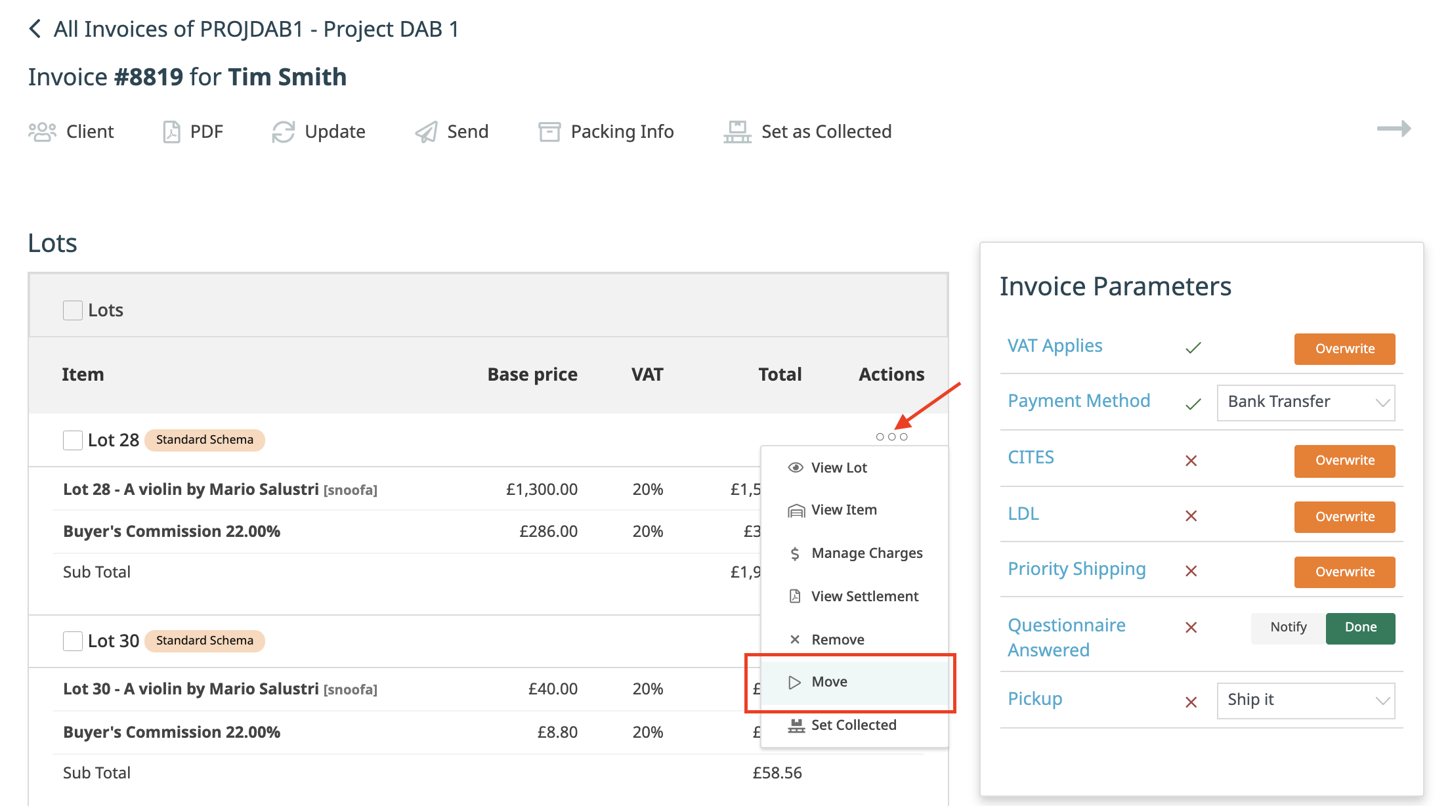Click the Base price column header
Viewport: 1452px width, 806px height.
click(x=532, y=374)
